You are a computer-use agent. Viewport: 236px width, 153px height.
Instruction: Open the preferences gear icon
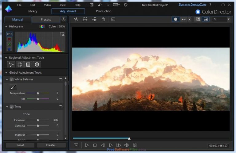pyautogui.click(x=126, y=5)
